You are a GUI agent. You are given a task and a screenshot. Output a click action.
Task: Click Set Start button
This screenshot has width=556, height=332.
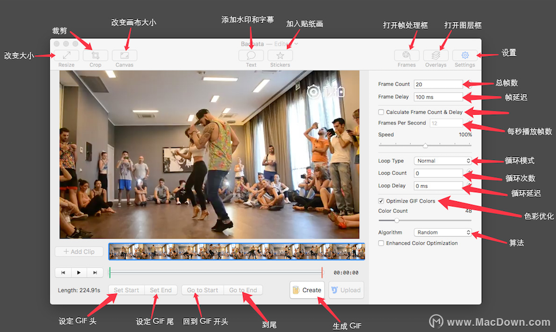tap(126, 290)
